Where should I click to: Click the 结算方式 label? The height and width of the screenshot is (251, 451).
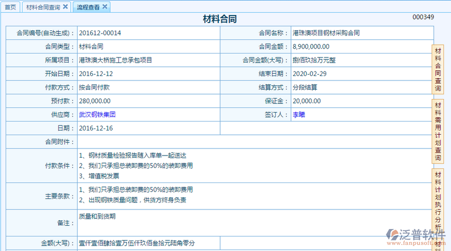click(x=273, y=87)
